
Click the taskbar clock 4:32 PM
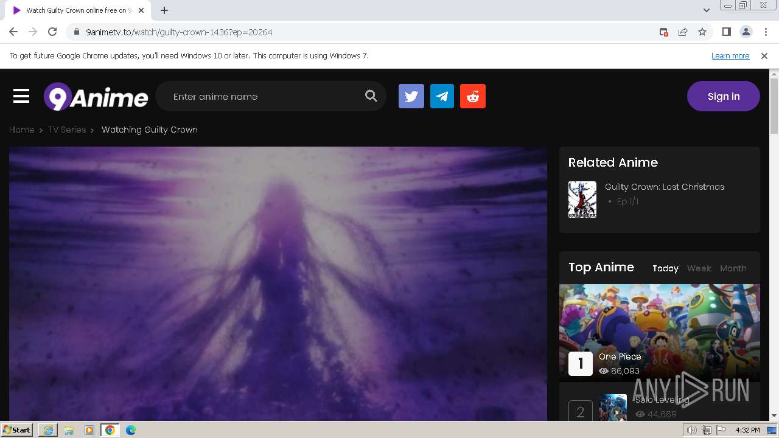point(747,430)
